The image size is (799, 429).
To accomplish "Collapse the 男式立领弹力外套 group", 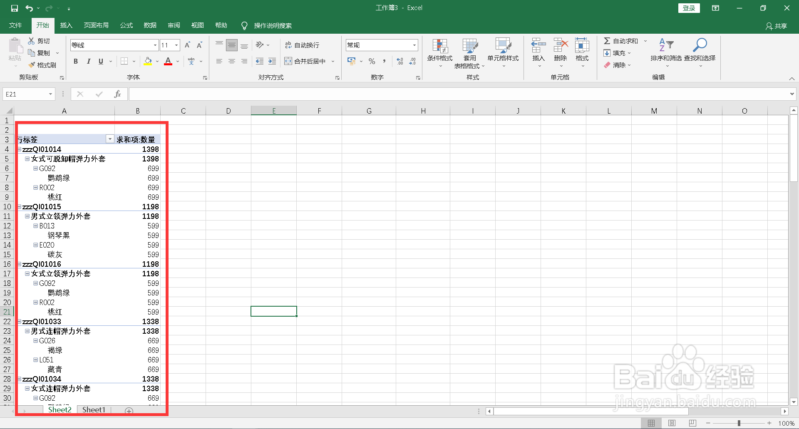I will coord(27,216).
